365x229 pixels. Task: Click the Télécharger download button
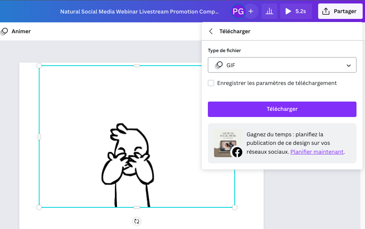pyautogui.click(x=282, y=109)
